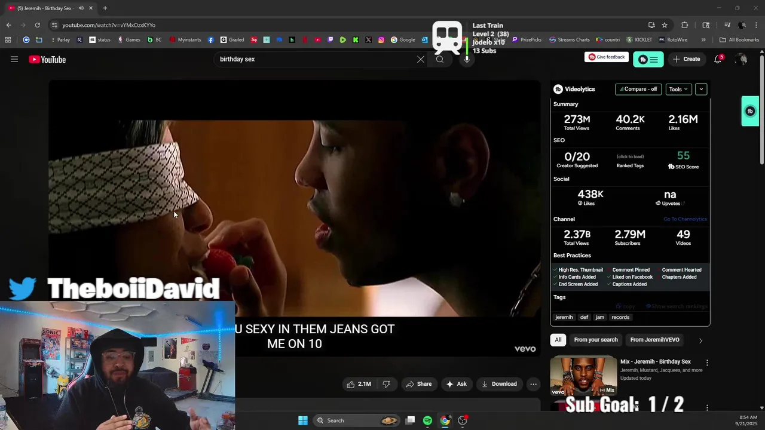Image resolution: width=765 pixels, height=430 pixels.
Task: Click the Create button
Action: point(686,59)
